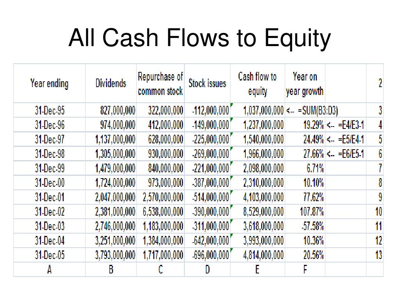Click the 'Repurchase of common stock' header
Screen dimensions: 400x300
pos(160,84)
